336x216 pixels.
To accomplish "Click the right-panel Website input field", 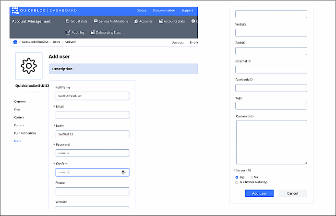I will click(x=271, y=33).
